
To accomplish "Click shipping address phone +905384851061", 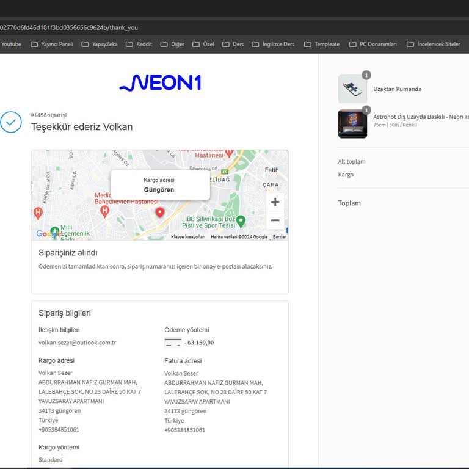I will click(x=59, y=429).
